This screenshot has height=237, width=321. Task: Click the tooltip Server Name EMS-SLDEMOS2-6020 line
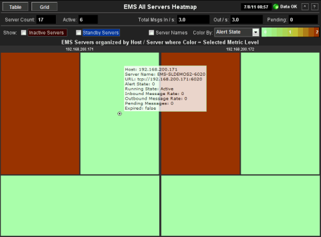pos(165,75)
